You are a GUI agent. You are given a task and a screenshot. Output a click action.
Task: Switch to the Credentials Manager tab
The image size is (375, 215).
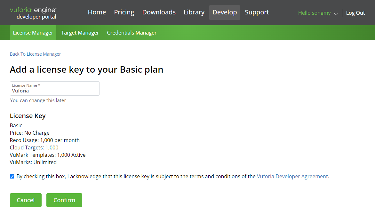point(132,33)
